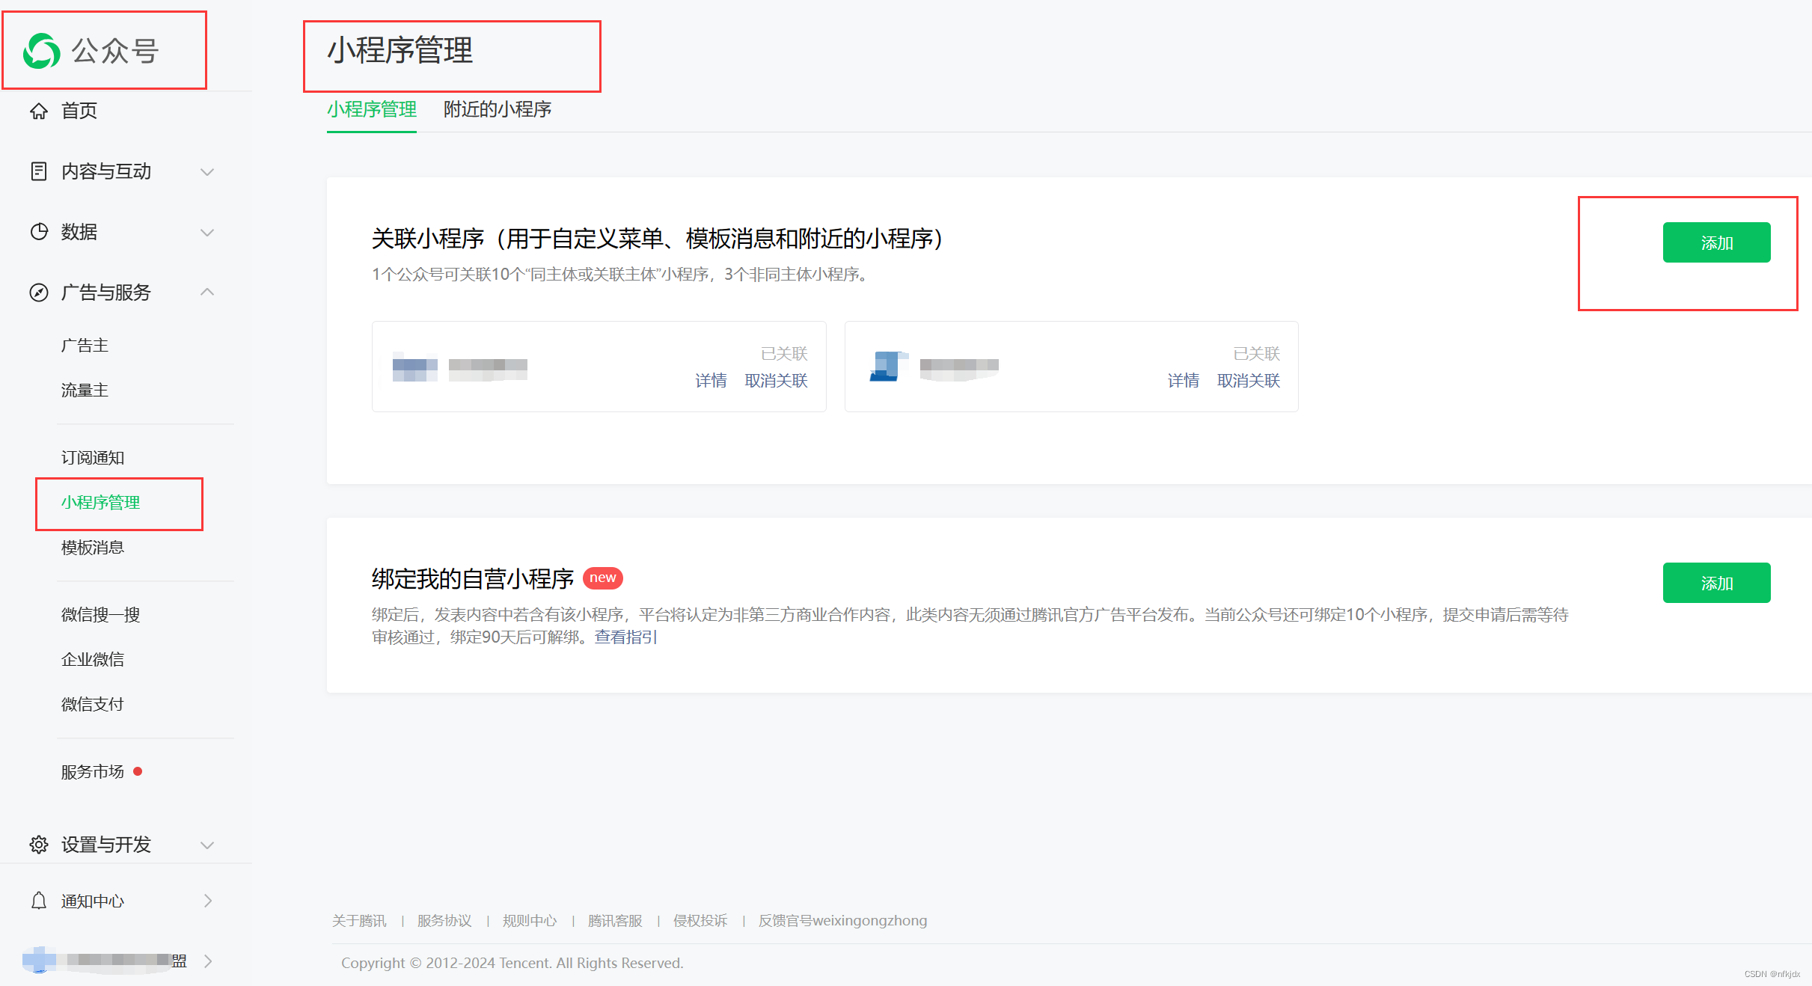Click 添加 to associate a mini program
Viewport: 1812px width, 986px height.
click(x=1716, y=242)
